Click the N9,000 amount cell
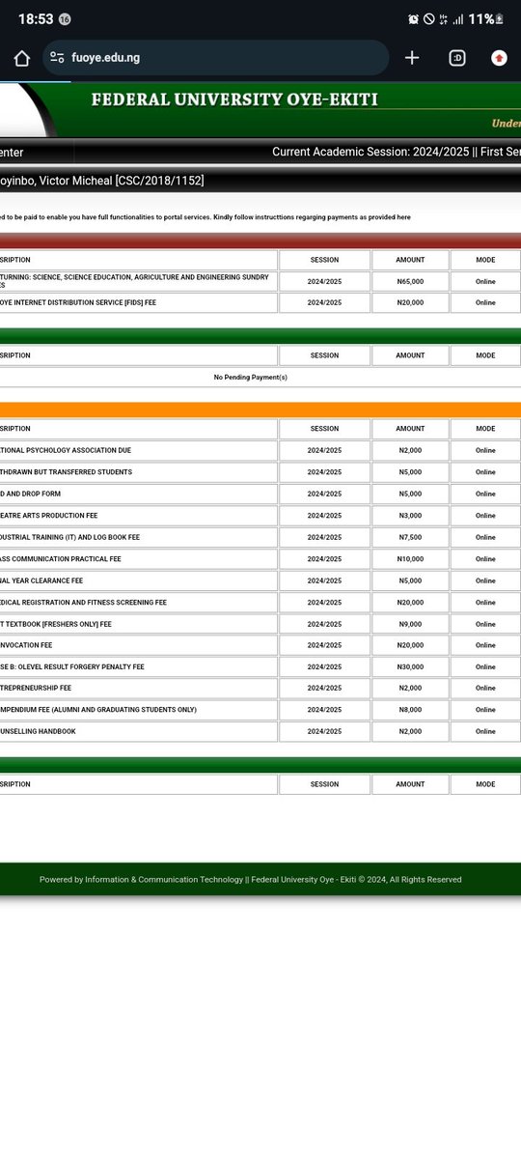Image resolution: width=521 pixels, height=1159 pixels. tap(410, 624)
